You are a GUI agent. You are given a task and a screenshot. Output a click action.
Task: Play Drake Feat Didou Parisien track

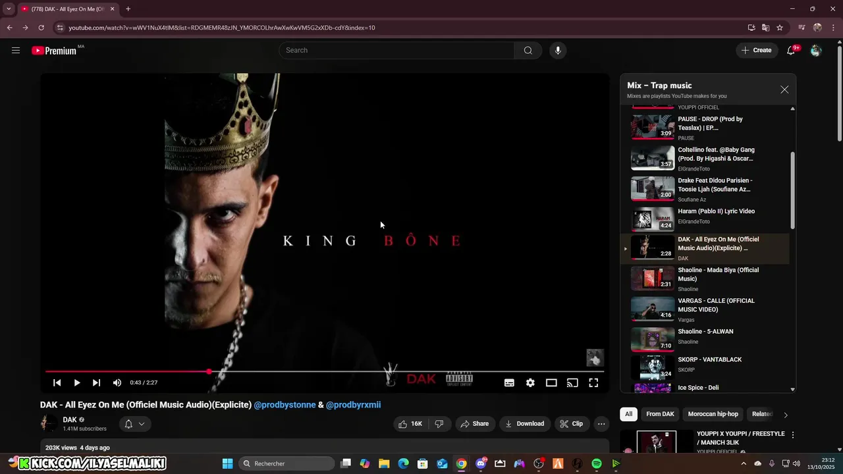[705, 190]
